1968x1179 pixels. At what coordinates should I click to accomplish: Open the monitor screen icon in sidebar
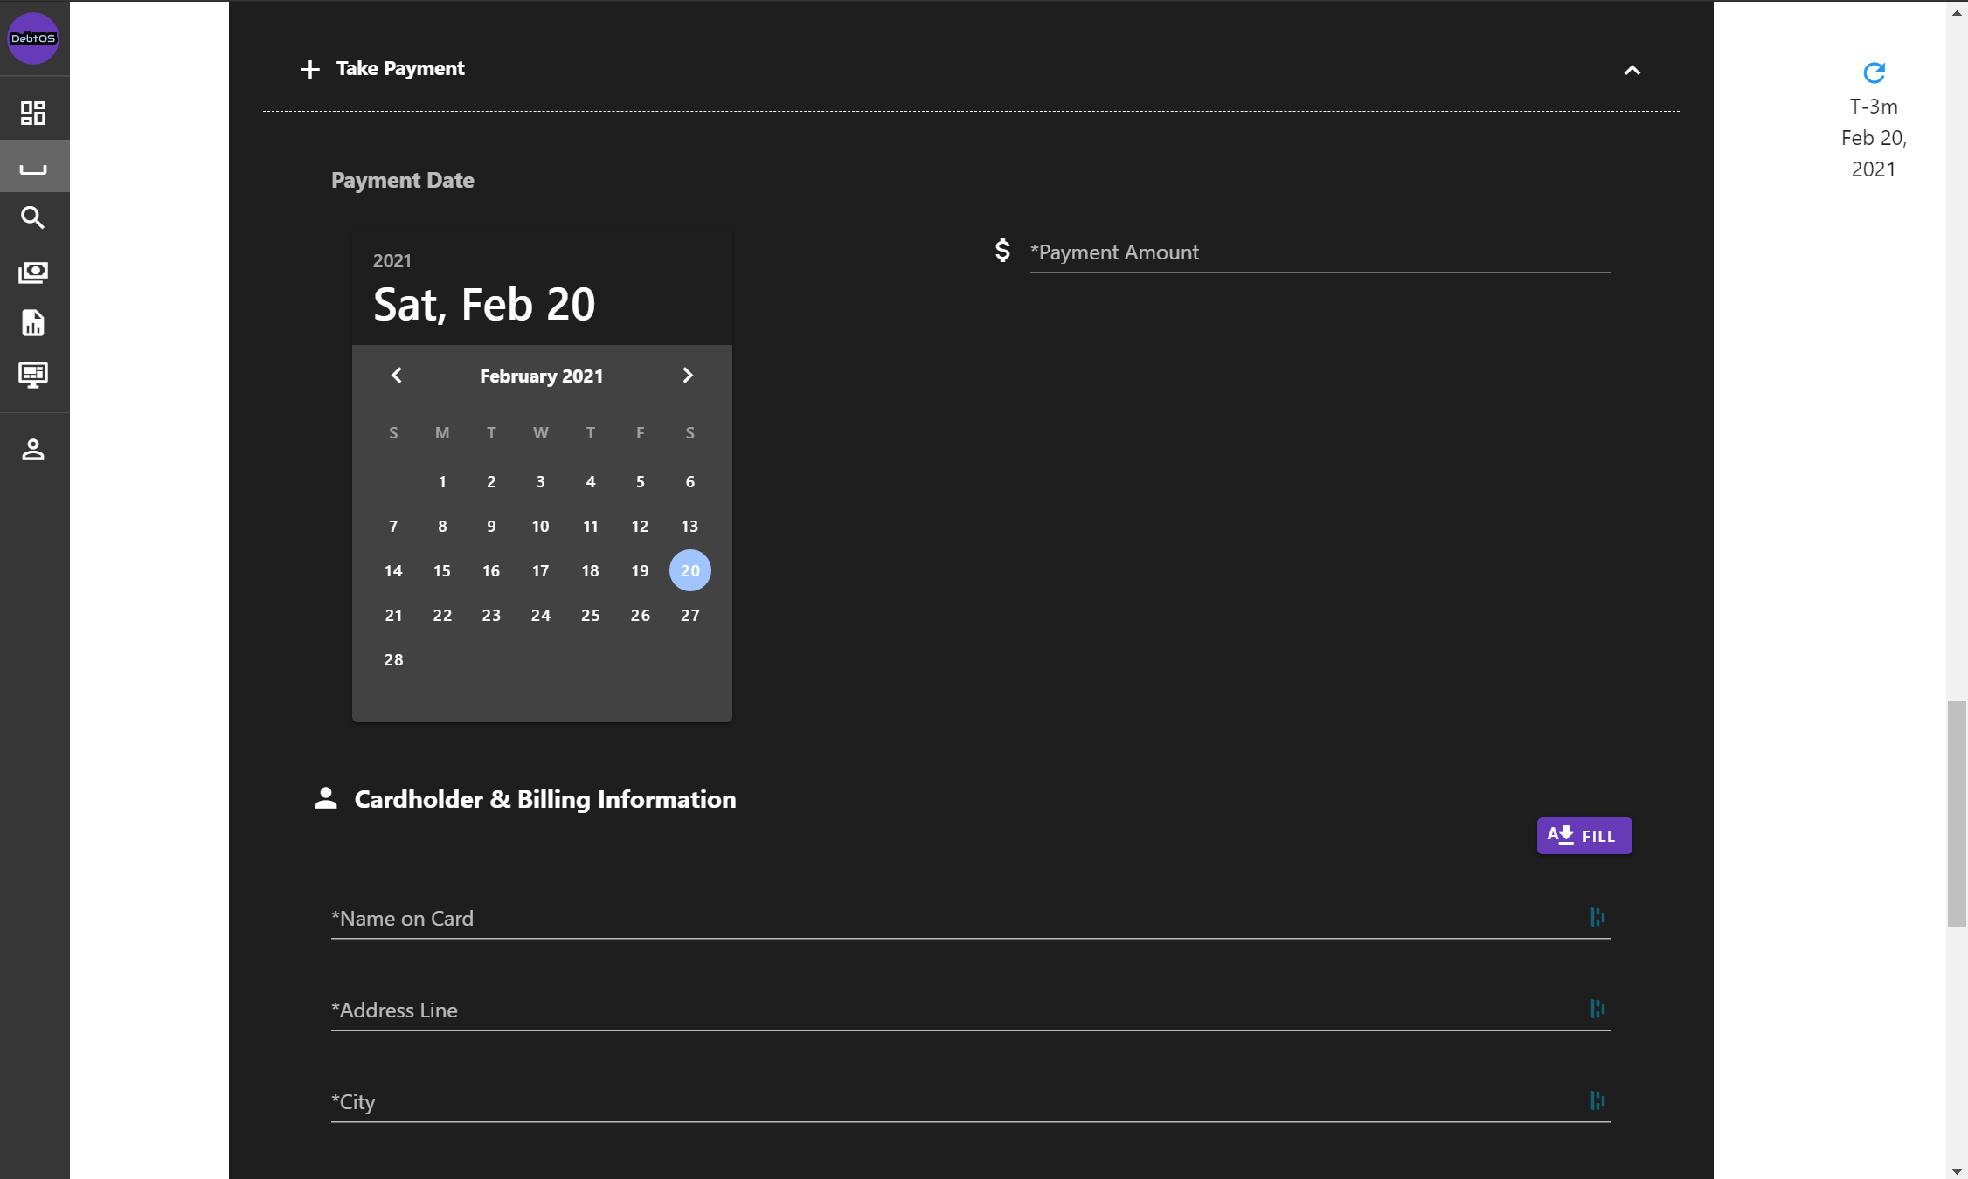[x=33, y=375]
